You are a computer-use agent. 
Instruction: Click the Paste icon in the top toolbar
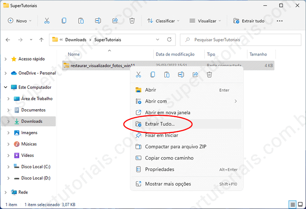[x=81, y=21]
